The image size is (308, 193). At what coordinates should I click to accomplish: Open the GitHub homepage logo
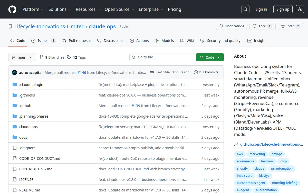(12, 9)
